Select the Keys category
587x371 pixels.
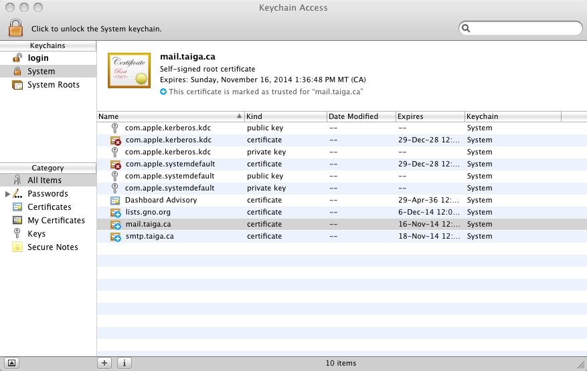coord(36,234)
